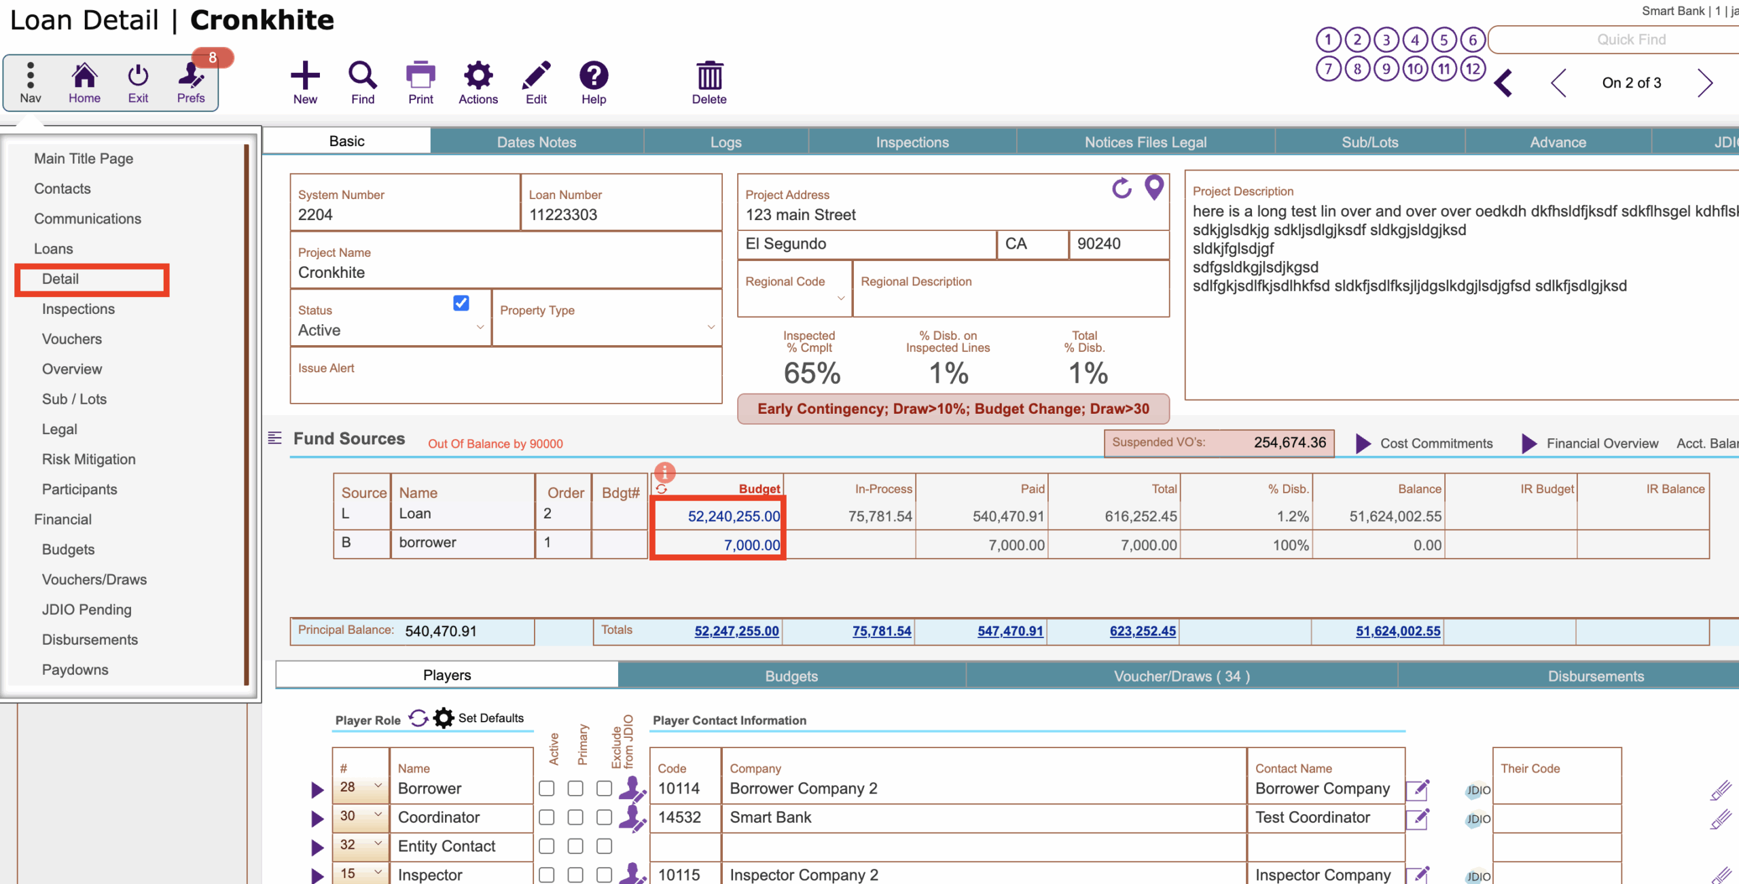Expand the Cost Commitments section

(1362, 444)
